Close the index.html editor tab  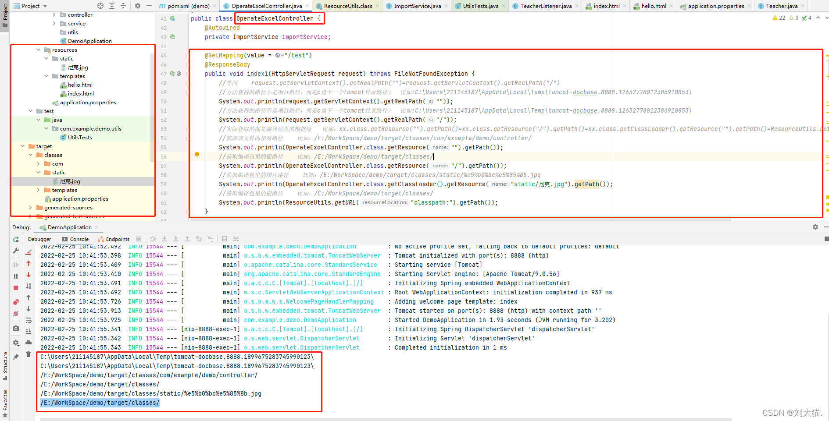[625, 6]
